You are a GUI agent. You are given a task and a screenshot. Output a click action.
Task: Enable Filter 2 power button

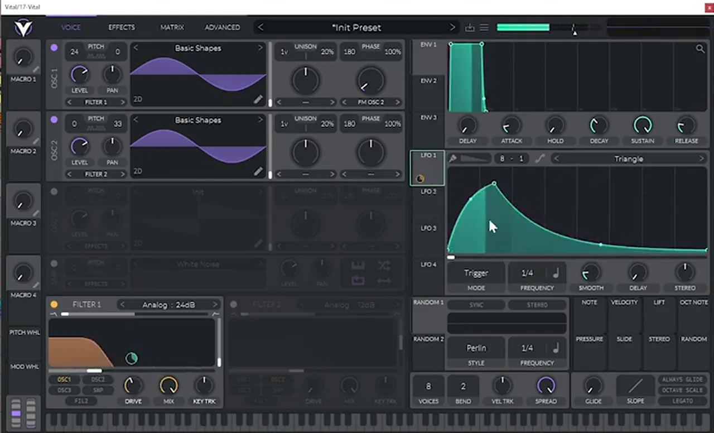coord(234,305)
